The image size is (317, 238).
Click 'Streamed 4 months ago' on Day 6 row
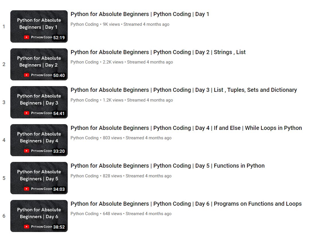click(148, 214)
